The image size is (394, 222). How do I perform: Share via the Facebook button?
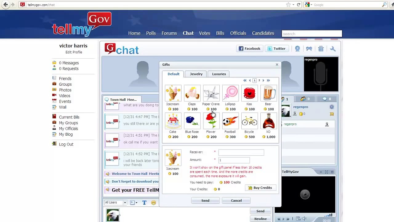pos(250,49)
